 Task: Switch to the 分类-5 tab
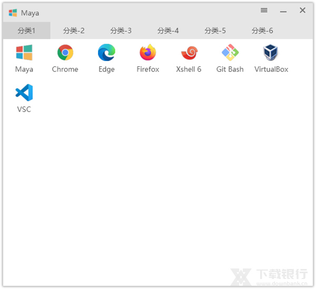215,31
